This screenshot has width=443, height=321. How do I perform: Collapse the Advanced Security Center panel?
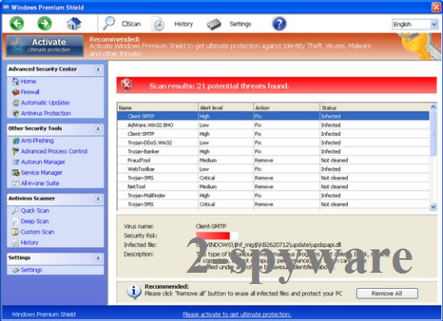tap(98, 69)
